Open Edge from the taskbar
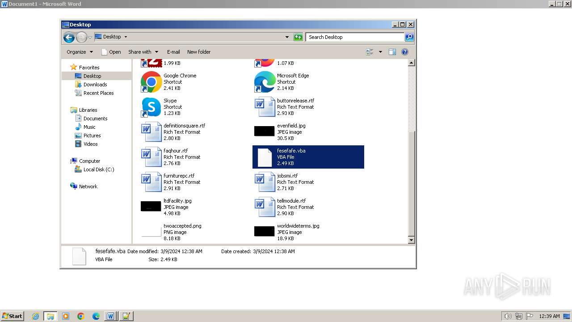The width and height of the screenshot is (572, 322). pos(96,316)
